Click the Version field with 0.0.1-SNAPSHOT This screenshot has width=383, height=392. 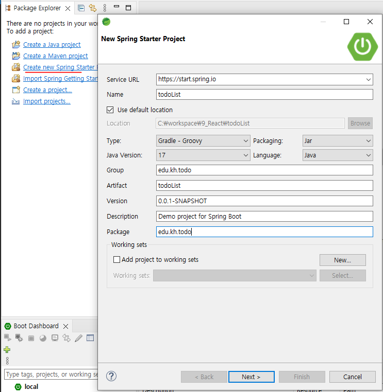click(264, 201)
